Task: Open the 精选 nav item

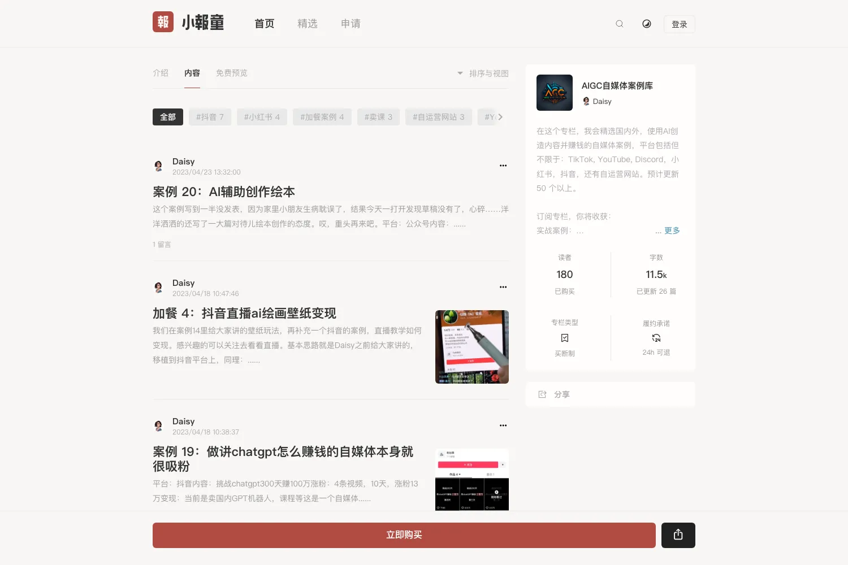Action: click(x=308, y=24)
